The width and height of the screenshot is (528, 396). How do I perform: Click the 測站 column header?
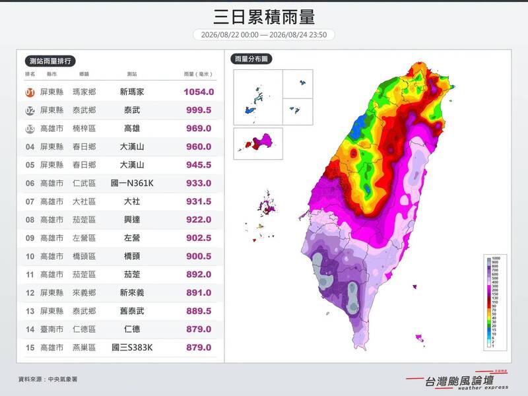[131, 74]
